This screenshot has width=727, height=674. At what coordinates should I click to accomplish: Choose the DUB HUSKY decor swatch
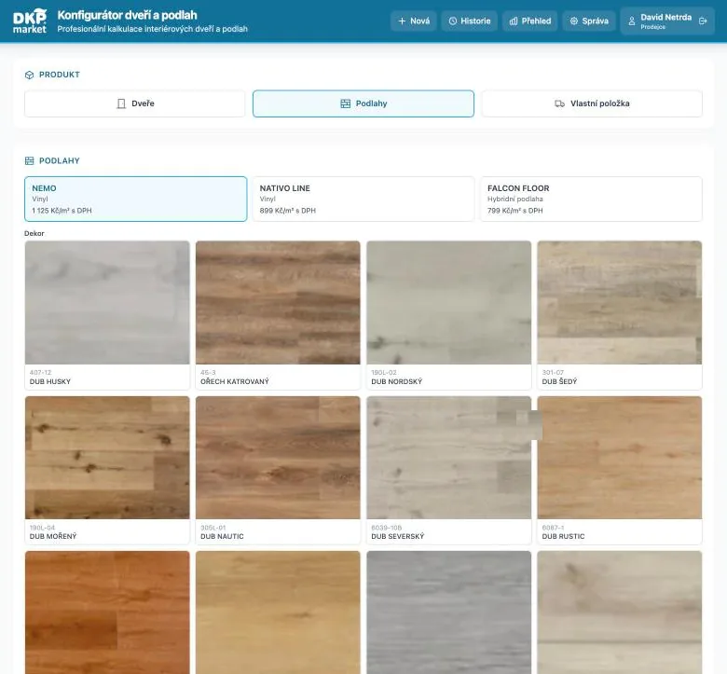107,315
